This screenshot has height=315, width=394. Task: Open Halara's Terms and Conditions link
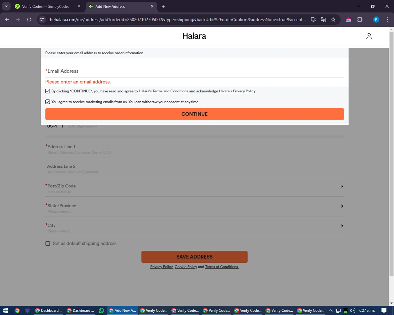(x=163, y=91)
